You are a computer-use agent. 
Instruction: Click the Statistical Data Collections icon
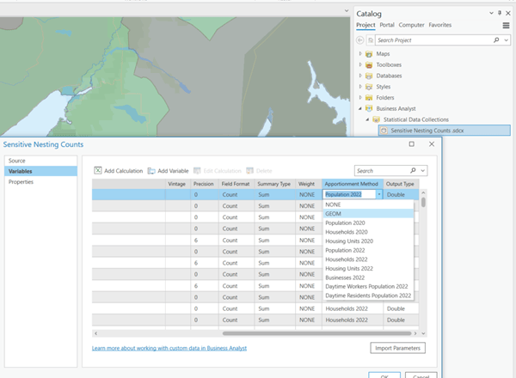point(376,119)
